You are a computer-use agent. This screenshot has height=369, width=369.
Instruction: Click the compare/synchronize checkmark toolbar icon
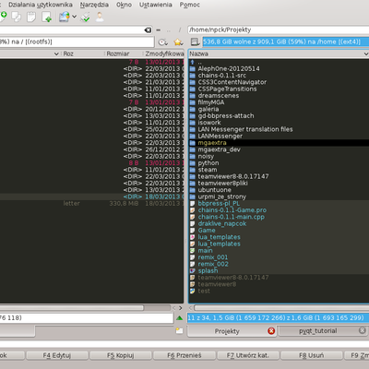(85, 18)
